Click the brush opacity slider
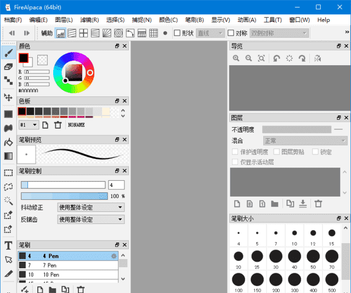Screen dimensions: 351x293 point(64,196)
